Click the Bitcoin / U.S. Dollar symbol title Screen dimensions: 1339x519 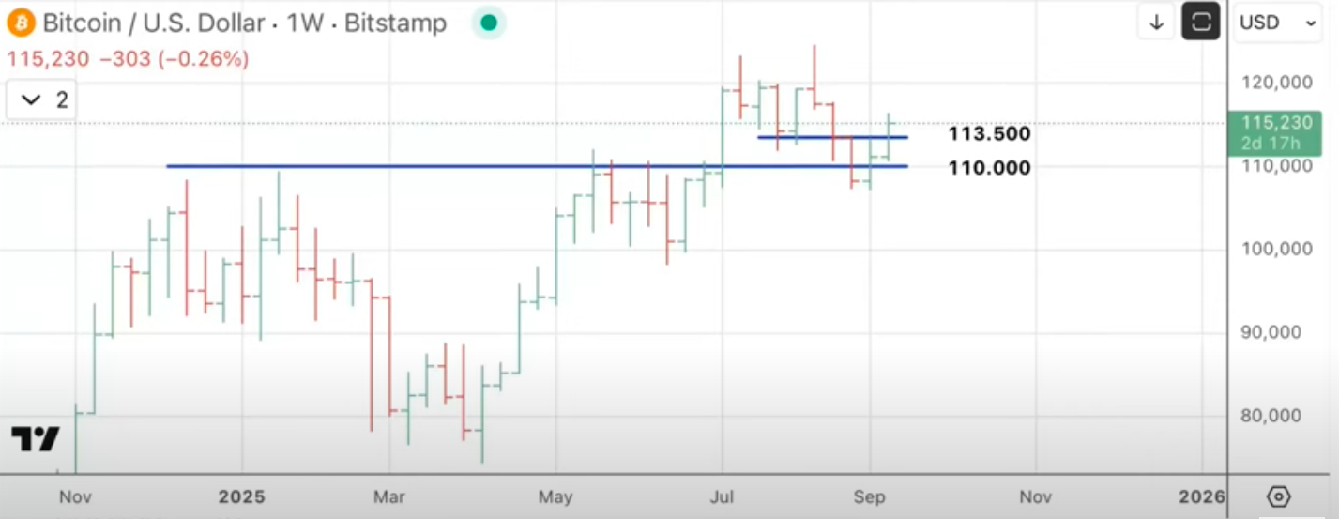[151, 23]
